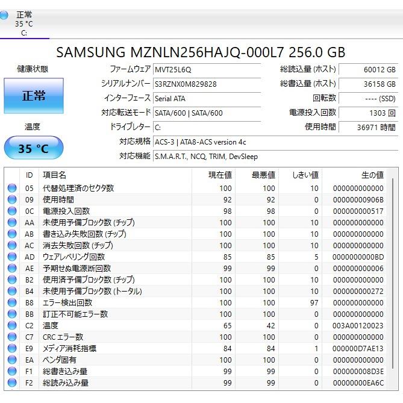The image size is (403, 403).
Task: Click raw value 000000D7AE13
Action: tap(358, 348)
